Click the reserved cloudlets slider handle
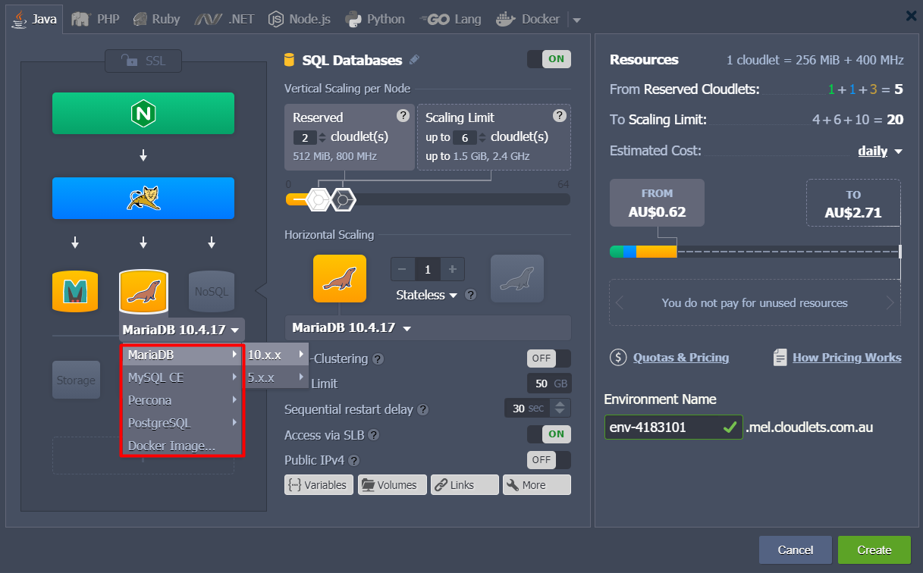 319,199
